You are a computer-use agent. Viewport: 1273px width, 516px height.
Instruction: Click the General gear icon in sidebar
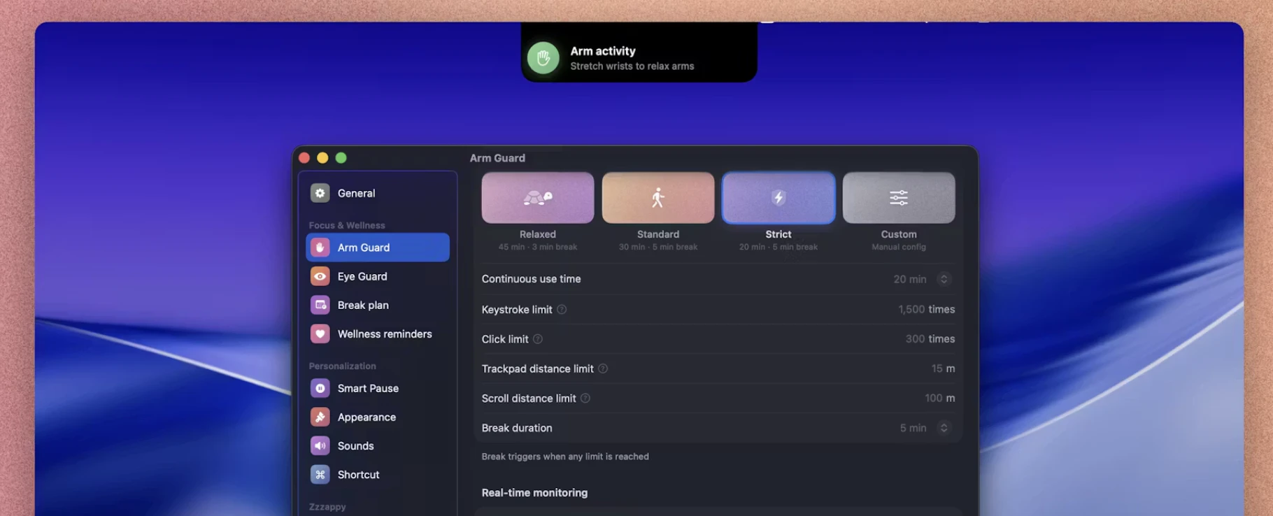(x=320, y=193)
